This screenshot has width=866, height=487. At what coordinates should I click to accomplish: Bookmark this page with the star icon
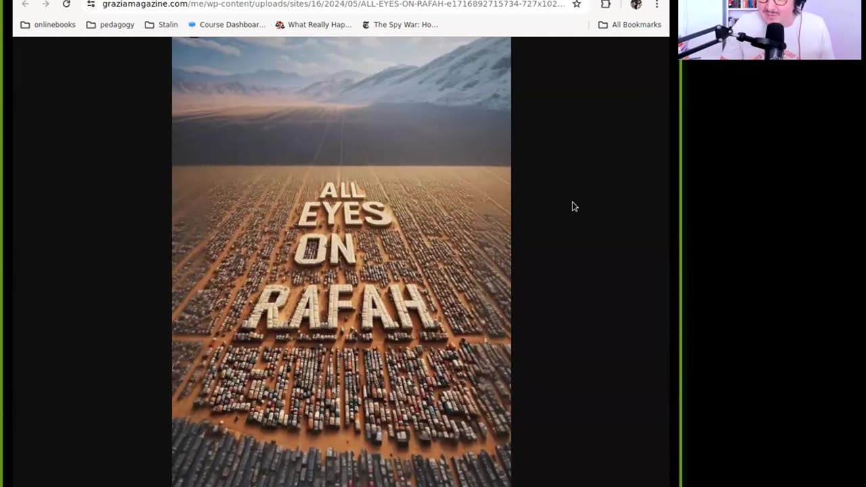click(x=576, y=4)
